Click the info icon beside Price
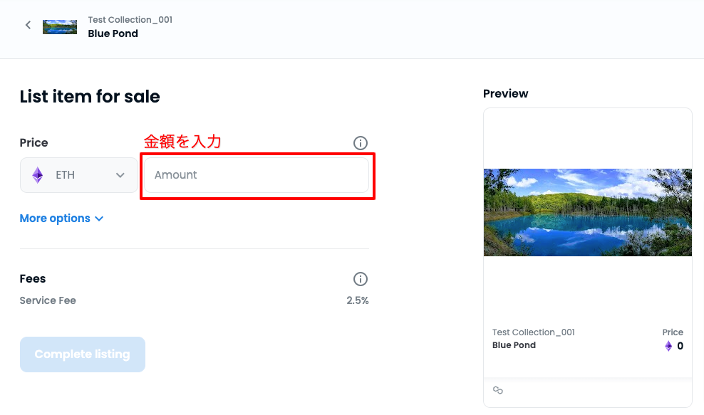This screenshot has width=704, height=415. coord(361,143)
